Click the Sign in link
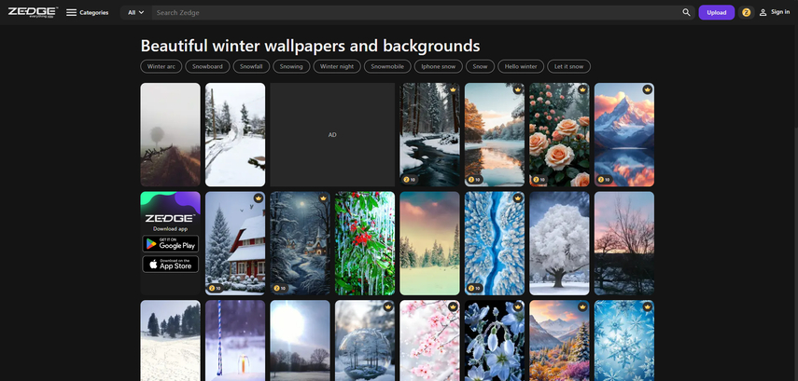Viewport: 798px width, 381px height. [775, 12]
